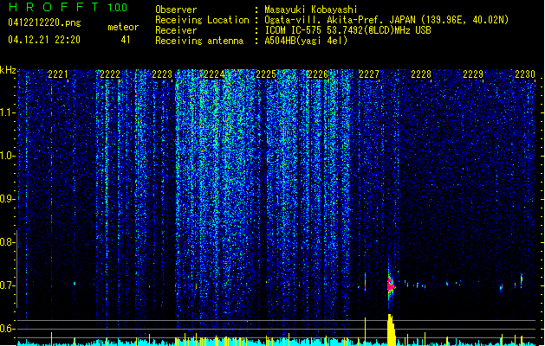545x346 pixels.
Task: Click the 1.0 kHz axis tick label
Action: [x=7, y=156]
